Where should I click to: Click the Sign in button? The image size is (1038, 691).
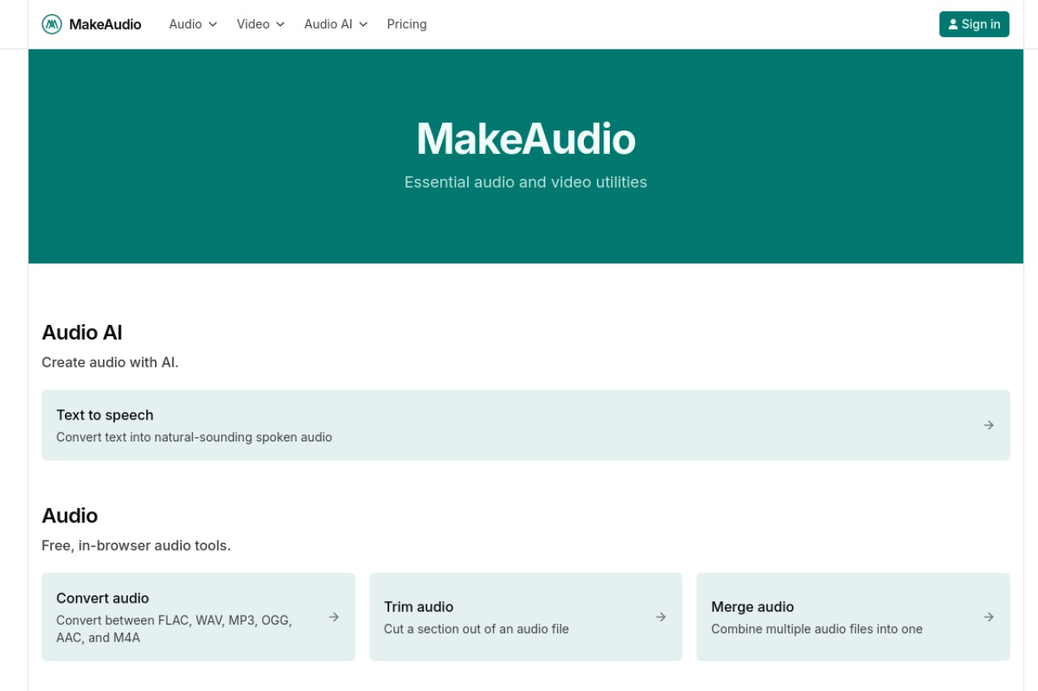(x=974, y=24)
